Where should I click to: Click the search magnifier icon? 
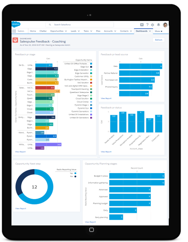(50, 25)
